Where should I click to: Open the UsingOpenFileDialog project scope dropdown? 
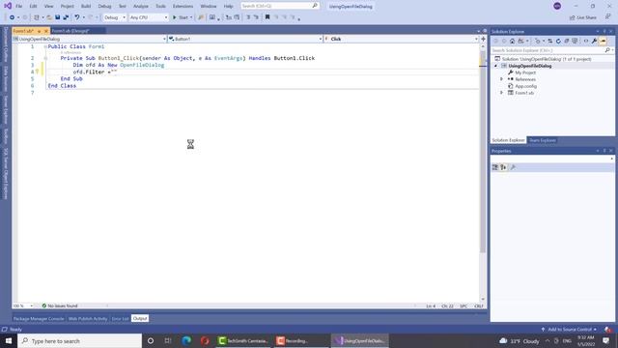tap(90, 39)
